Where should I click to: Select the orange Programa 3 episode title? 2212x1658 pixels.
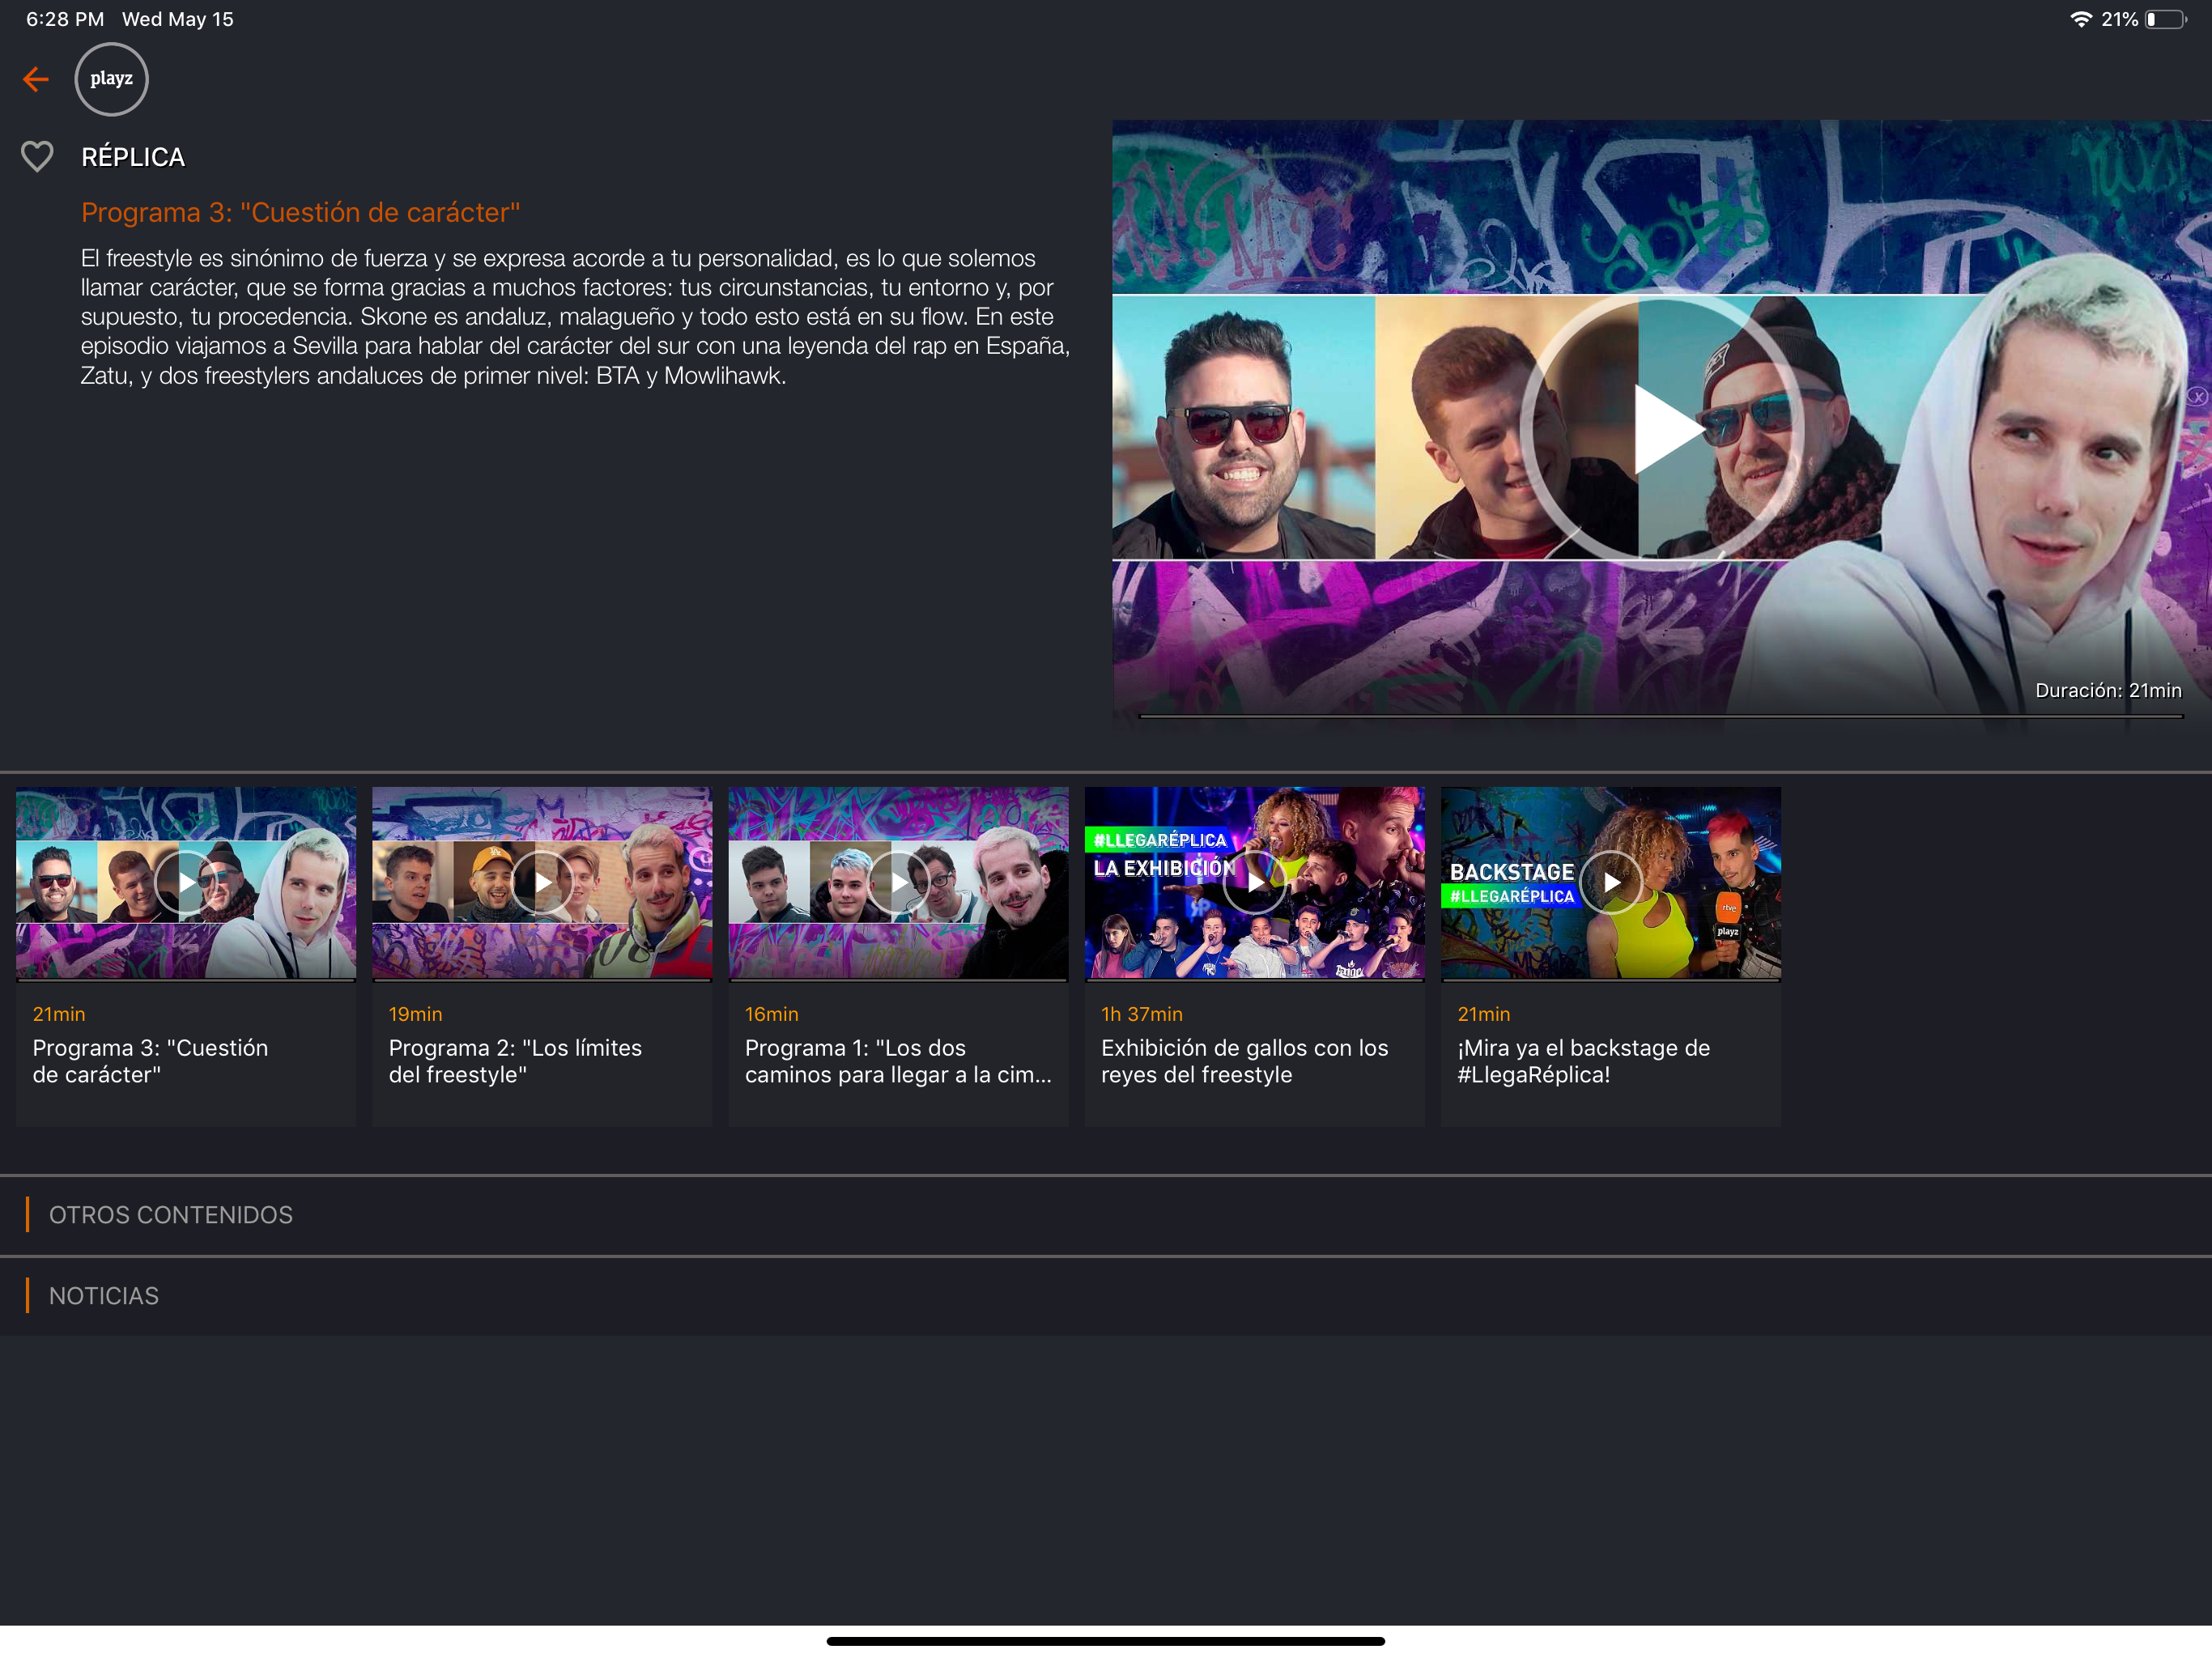300,213
